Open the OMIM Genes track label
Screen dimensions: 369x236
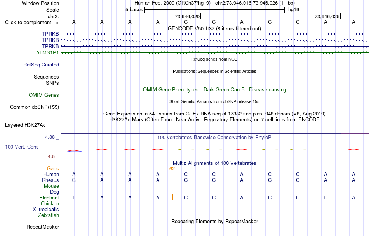[44, 95]
